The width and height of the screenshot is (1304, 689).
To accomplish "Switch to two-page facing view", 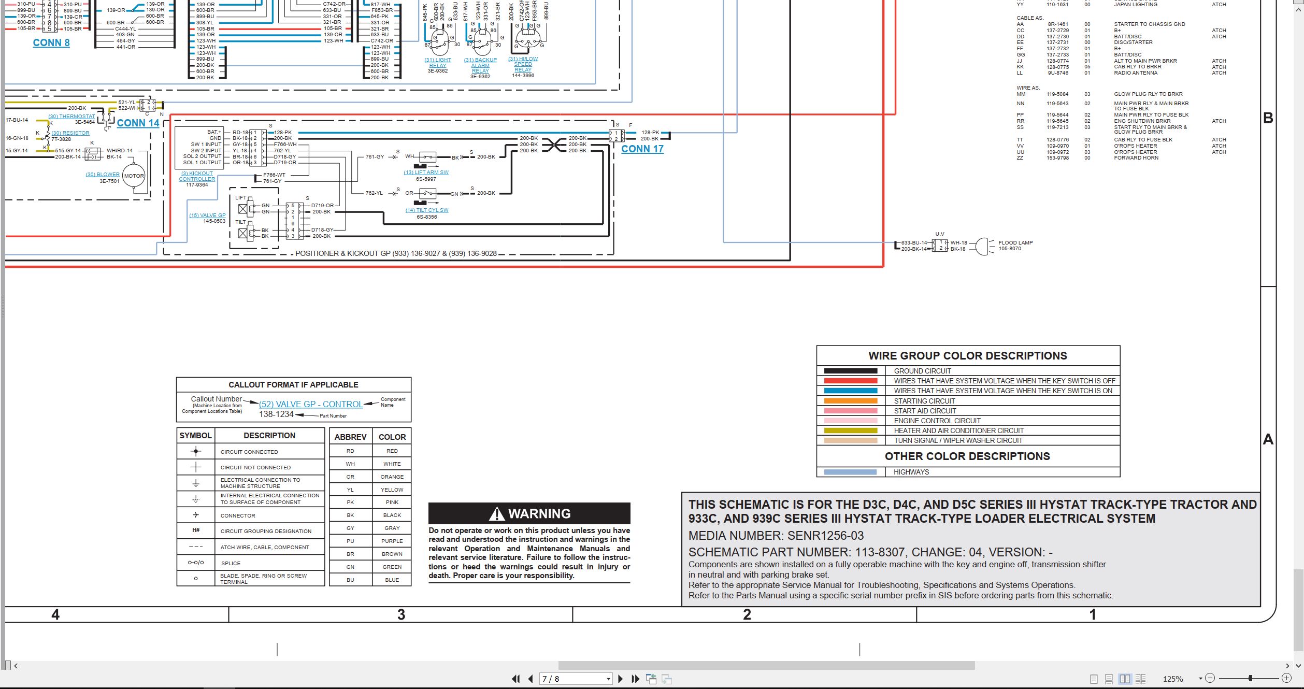I will point(1125,679).
